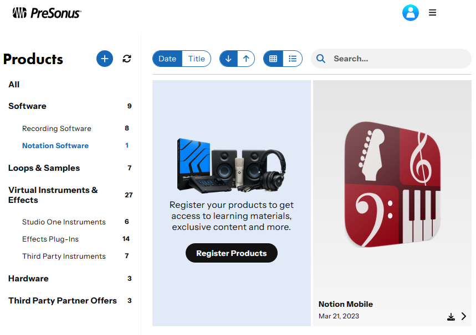
Task: Open Loops & Samples category
Action: [x=44, y=168]
